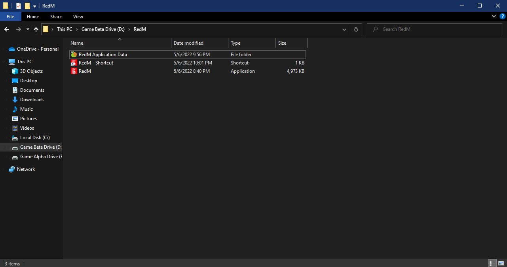The image size is (507, 267).
Task: Select Game Beta Drive (D:) in navigation pane
Action: coord(31,147)
